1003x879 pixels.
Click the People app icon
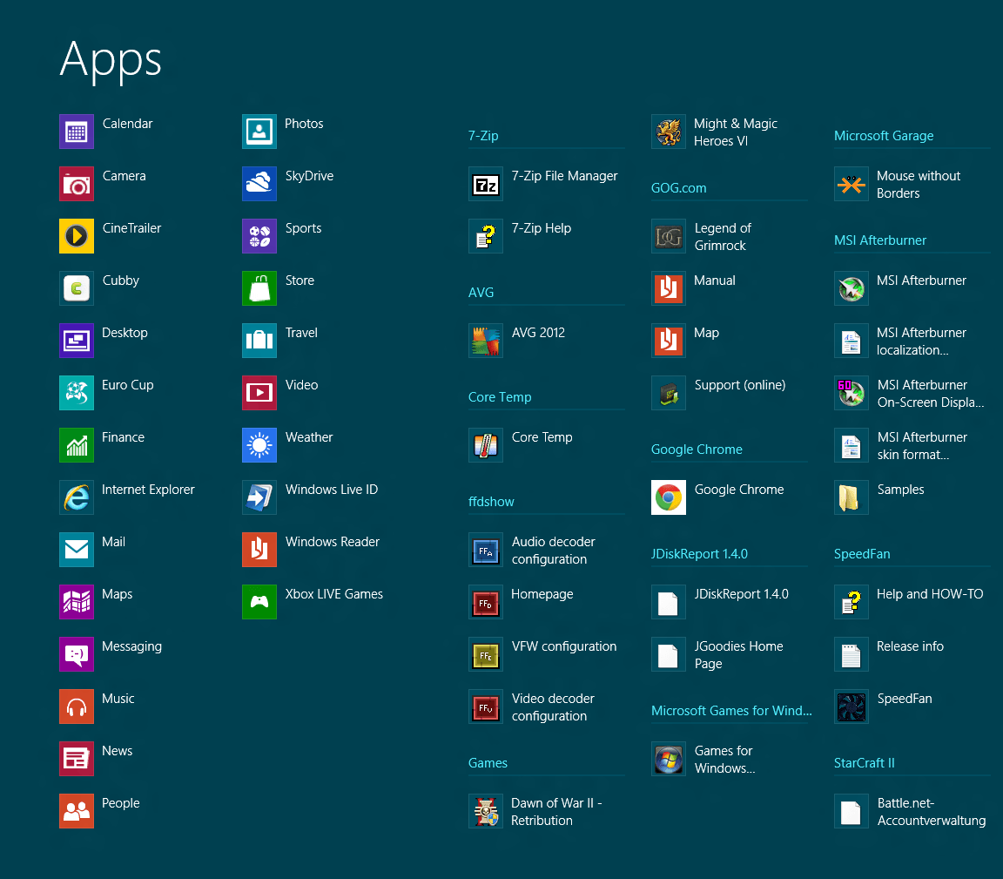(77, 811)
